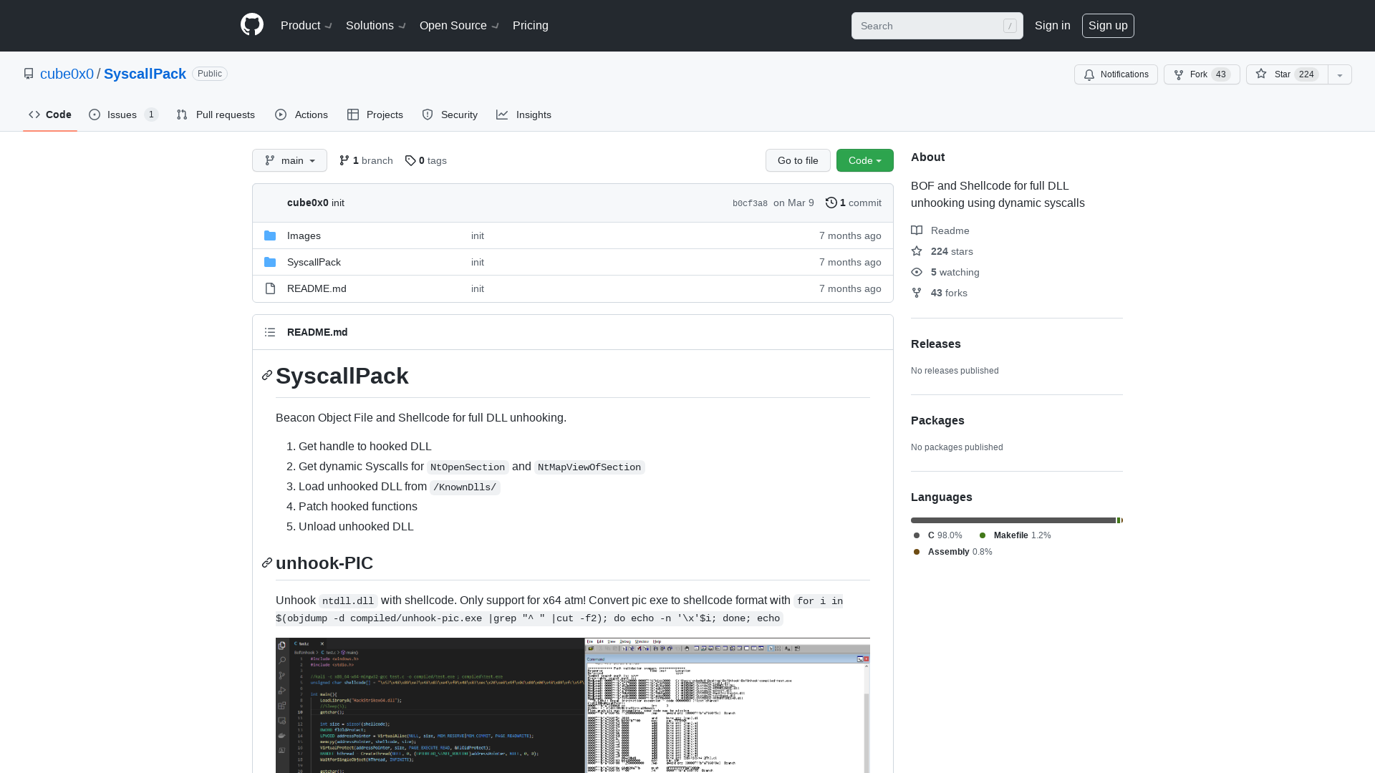Click the fork icon next to 43 forks
This screenshot has height=773, width=1375.
point(917,293)
